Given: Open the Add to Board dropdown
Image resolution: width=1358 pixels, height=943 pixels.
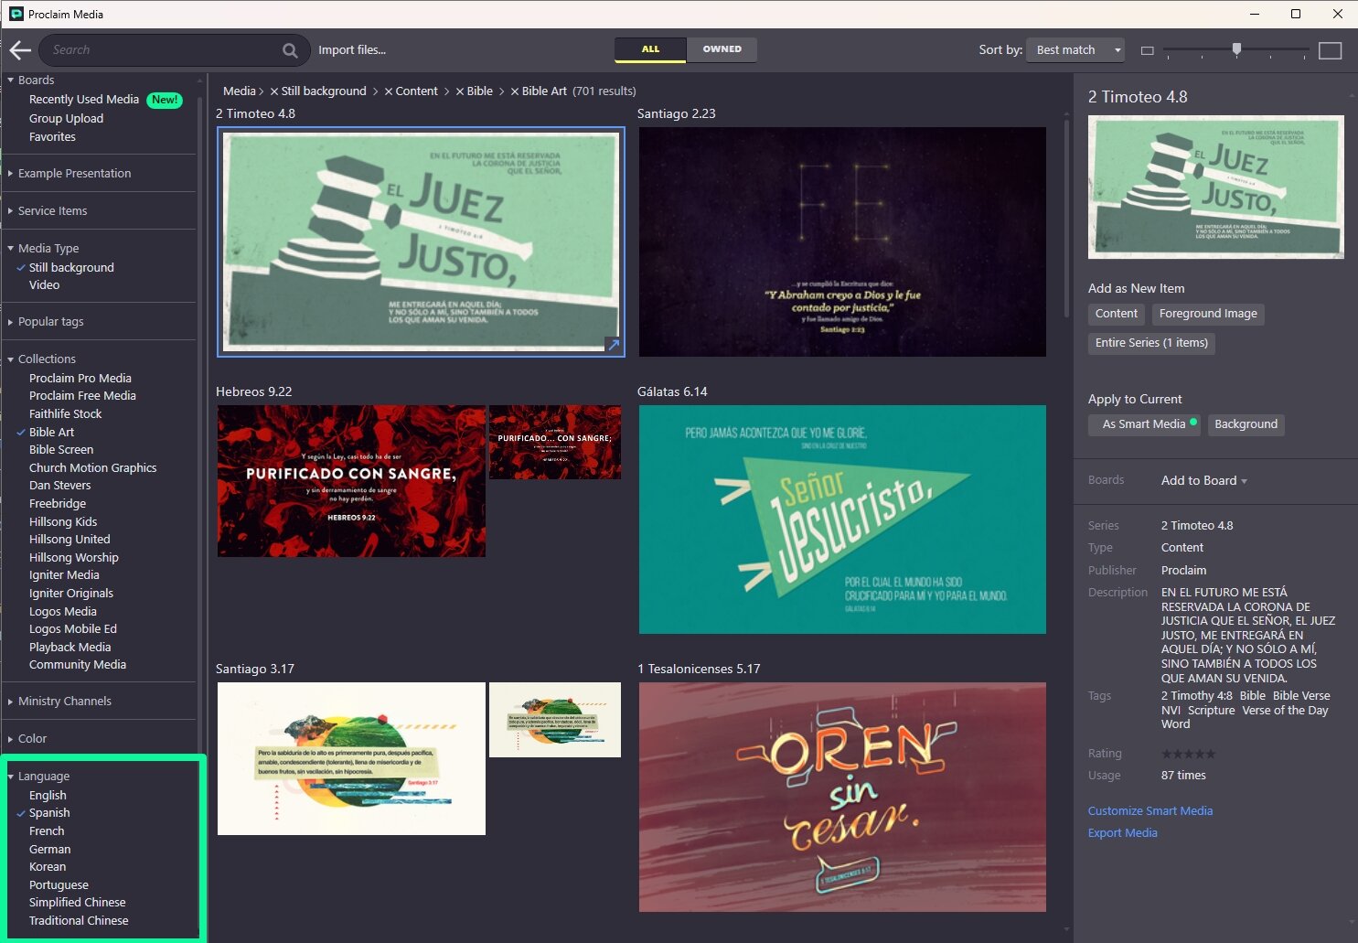Looking at the screenshot, I should coord(1203,481).
